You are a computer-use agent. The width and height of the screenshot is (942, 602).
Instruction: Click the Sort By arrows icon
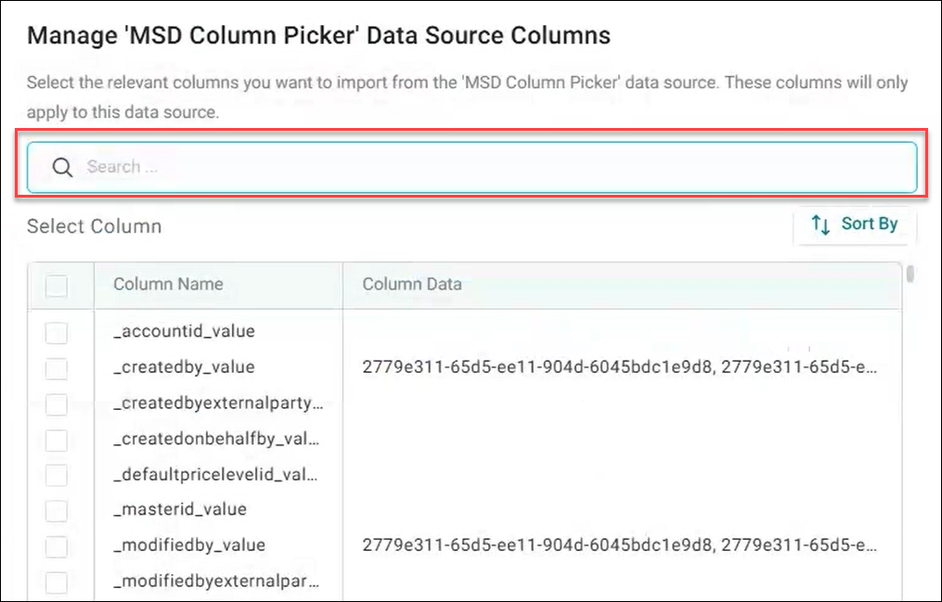820,224
